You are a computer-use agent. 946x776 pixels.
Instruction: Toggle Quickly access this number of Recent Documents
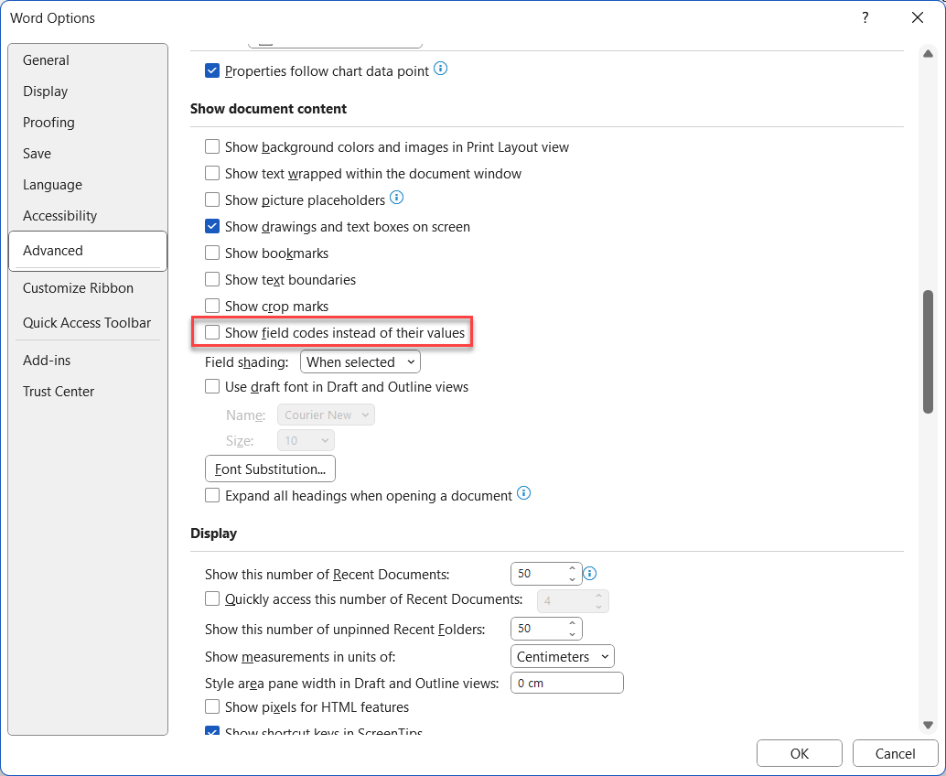click(x=212, y=599)
